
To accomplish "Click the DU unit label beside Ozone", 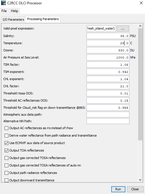I will (132, 50).
